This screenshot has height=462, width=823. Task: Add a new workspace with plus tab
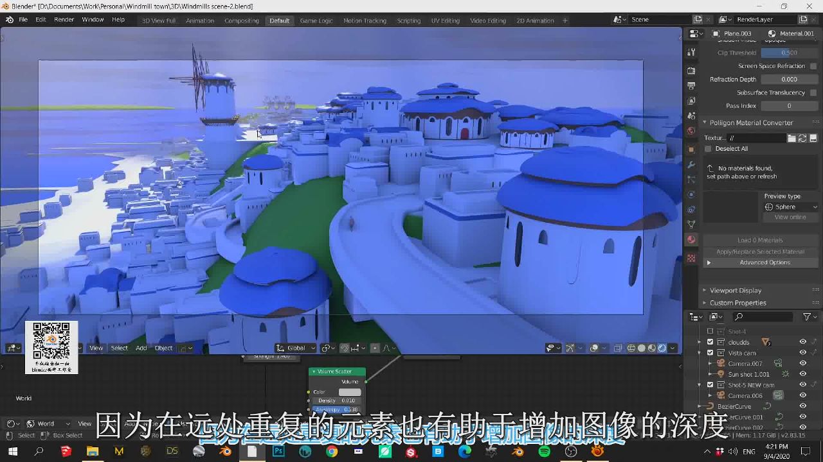[x=565, y=21]
